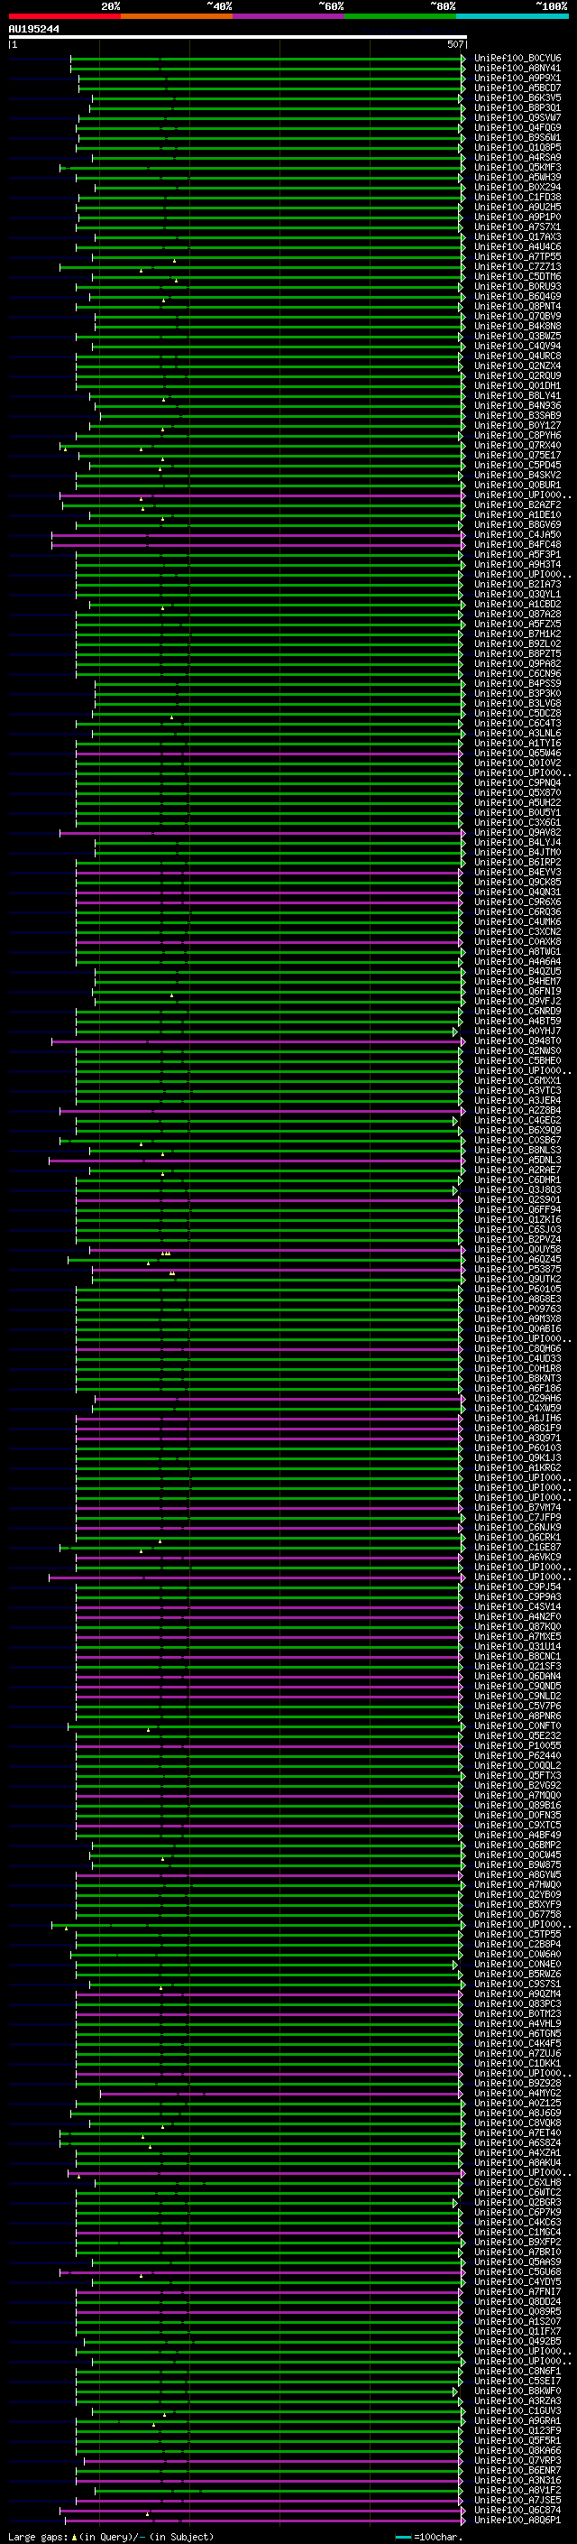Open UniRef100_C1FD38 hit
The image size is (577, 2544).
pos(517,197)
